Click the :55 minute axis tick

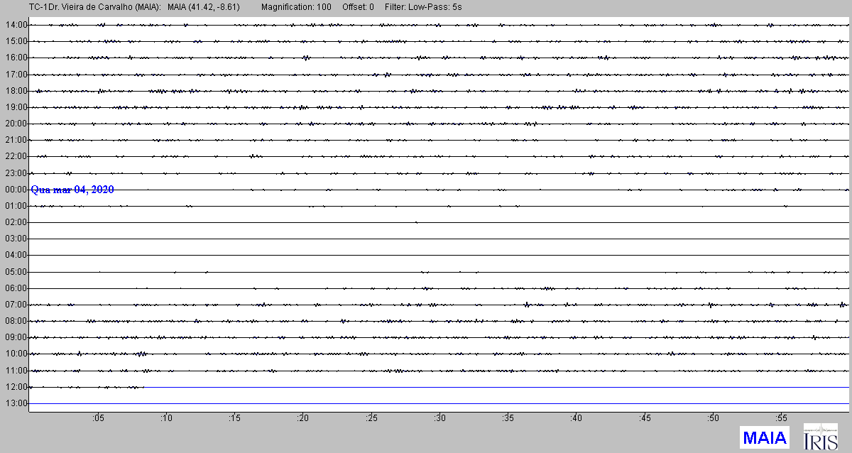781,417
